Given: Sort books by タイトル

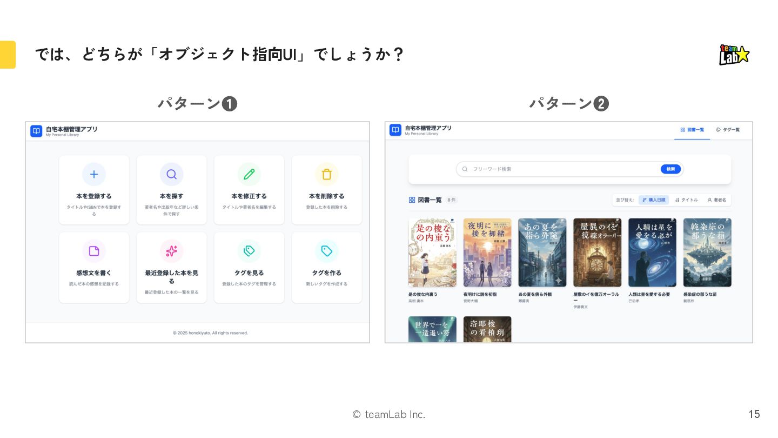Looking at the screenshot, I should 686,200.
